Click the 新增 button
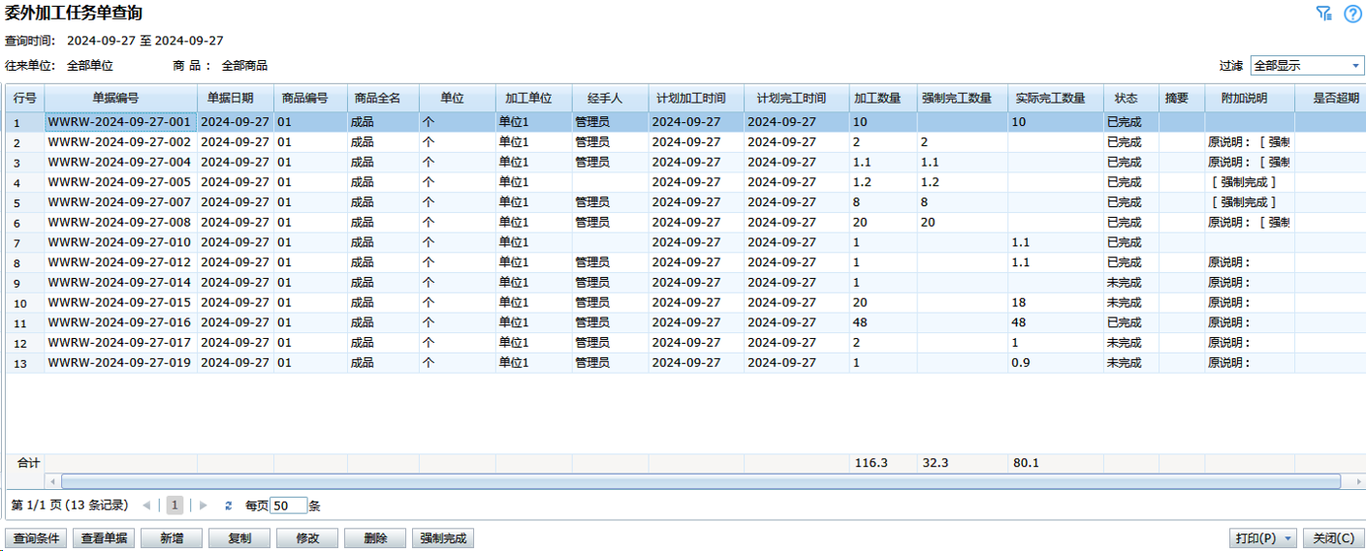The image size is (1366, 551). pos(172,538)
